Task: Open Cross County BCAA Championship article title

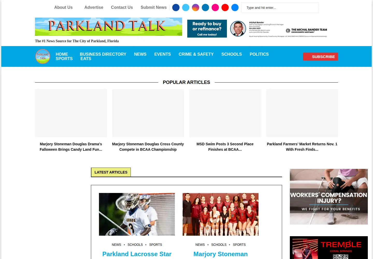Action: pos(148,147)
